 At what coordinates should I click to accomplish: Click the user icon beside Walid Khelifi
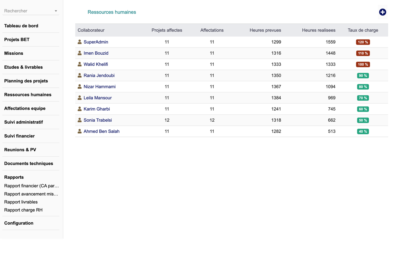[x=80, y=64]
